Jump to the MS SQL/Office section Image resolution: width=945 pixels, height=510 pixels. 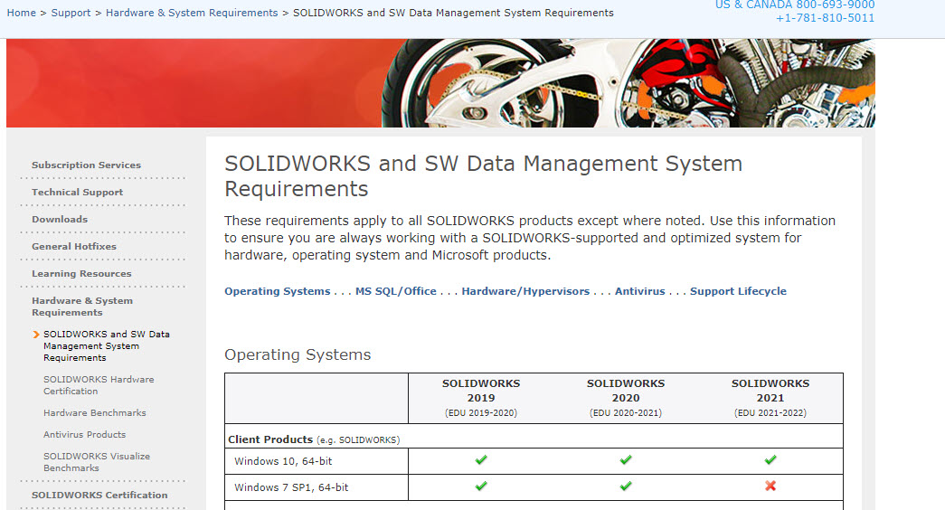point(395,291)
